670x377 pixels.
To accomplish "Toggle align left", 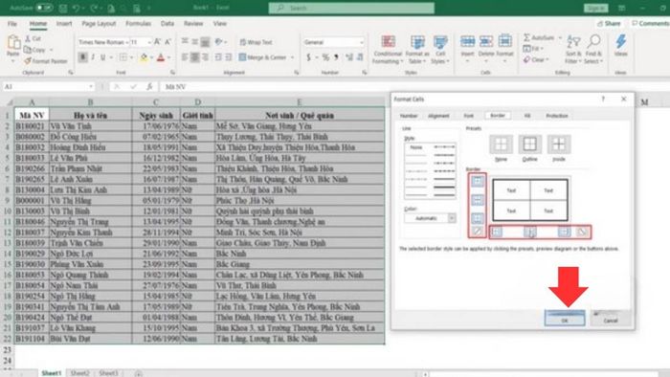I will click(x=185, y=56).
